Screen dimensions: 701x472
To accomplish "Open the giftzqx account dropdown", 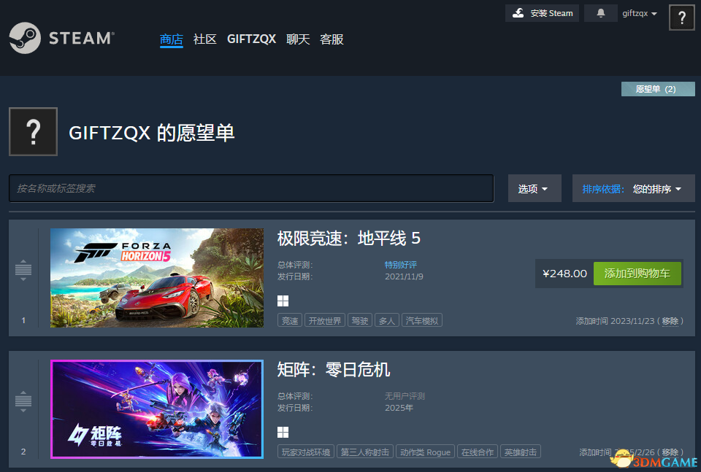I will pos(640,13).
